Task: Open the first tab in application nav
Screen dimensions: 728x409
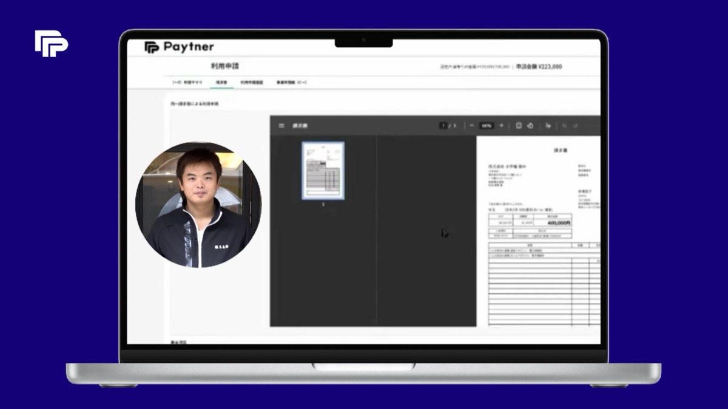Action: pyautogui.click(x=187, y=82)
